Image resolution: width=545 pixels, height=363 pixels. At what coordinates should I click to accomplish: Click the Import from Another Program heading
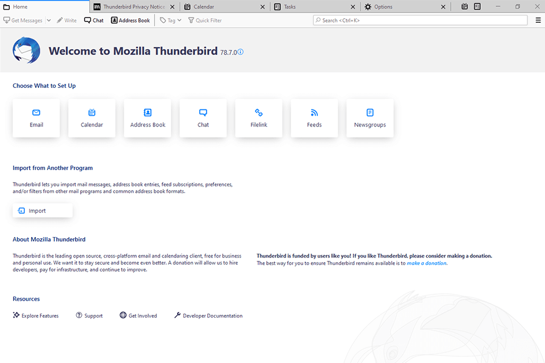(x=53, y=168)
